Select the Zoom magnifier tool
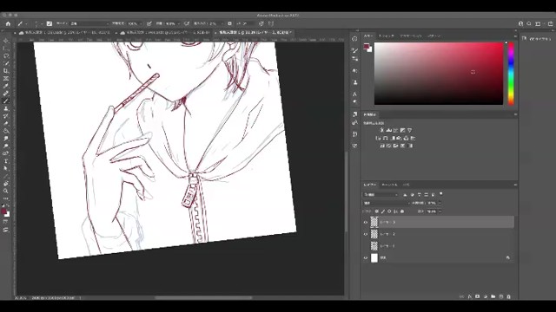Image resolution: width=556 pixels, height=312 pixels. (6, 191)
